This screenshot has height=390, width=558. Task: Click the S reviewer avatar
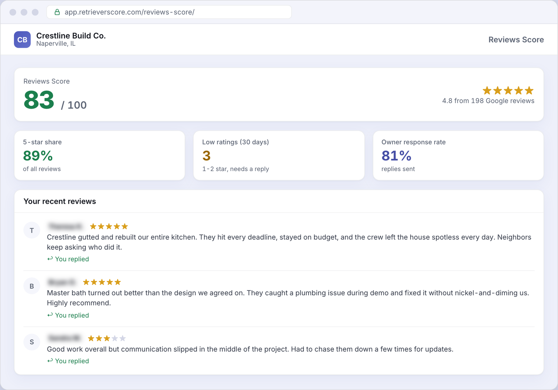pyautogui.click(x=32, y=342)
